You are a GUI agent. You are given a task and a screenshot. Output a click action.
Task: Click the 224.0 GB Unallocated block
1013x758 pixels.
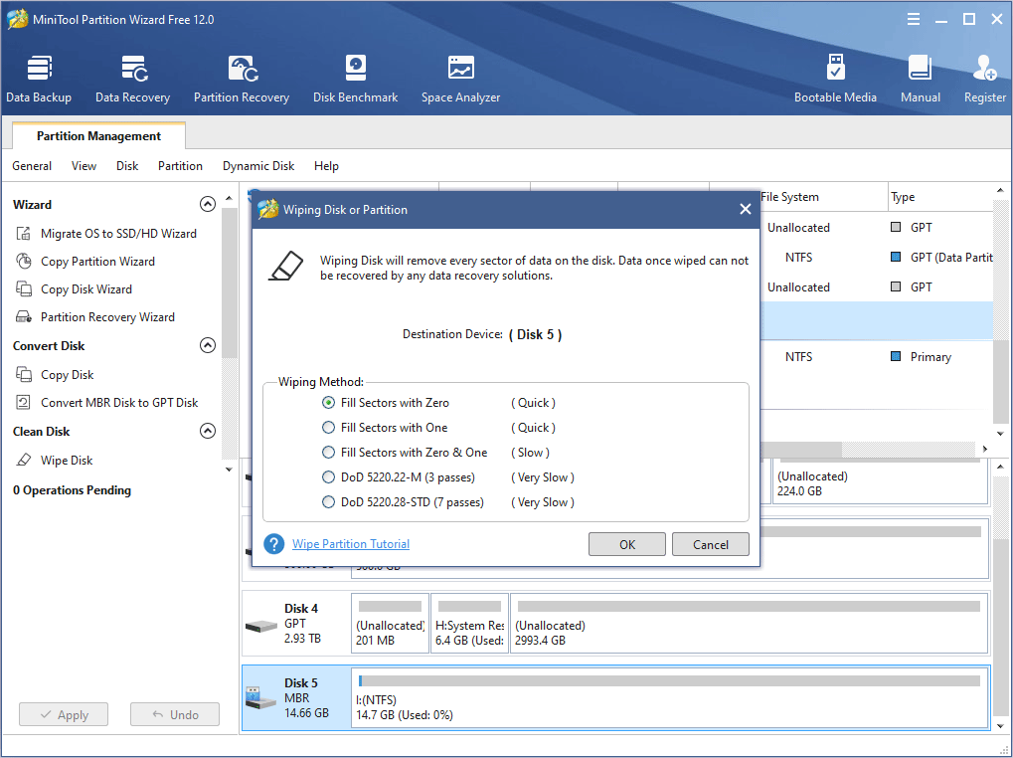(881, 480)
